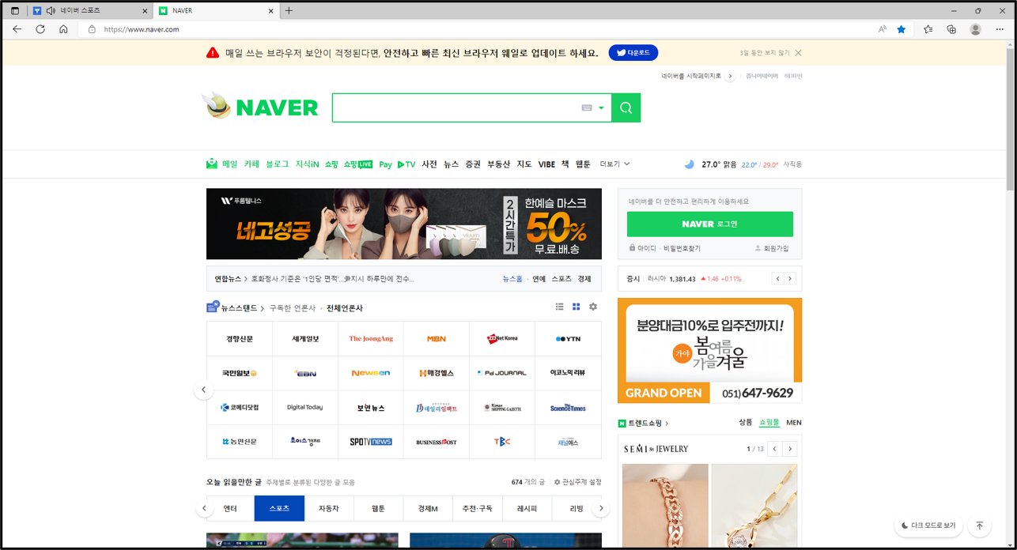Open tab actions menu icon
Viewport: 1017px width, 550px height.
click(x=14, y=11)
